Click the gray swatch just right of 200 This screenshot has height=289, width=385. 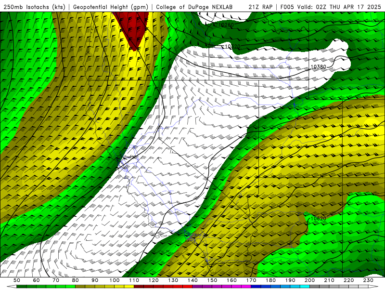[315, 287]
